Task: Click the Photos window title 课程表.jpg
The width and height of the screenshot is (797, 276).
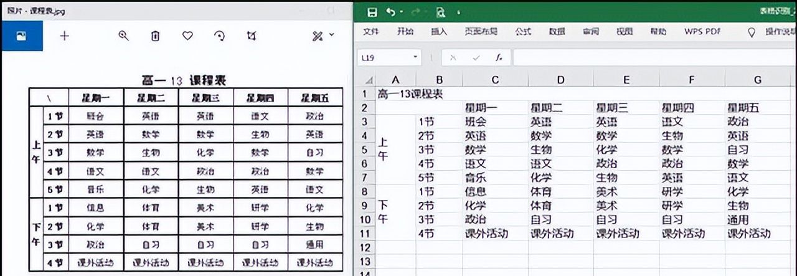Action: tap(35, 11)
